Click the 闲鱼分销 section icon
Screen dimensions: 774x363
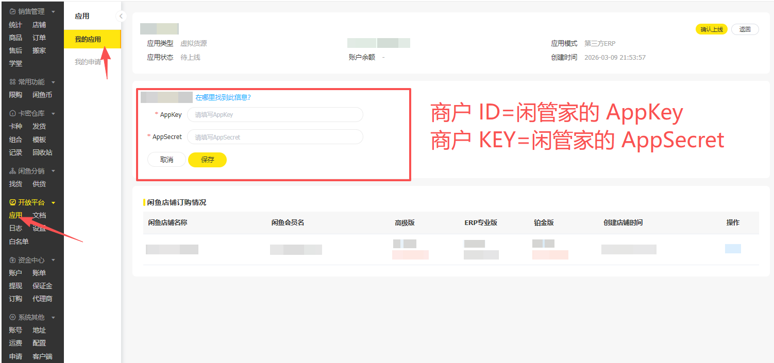12,171
